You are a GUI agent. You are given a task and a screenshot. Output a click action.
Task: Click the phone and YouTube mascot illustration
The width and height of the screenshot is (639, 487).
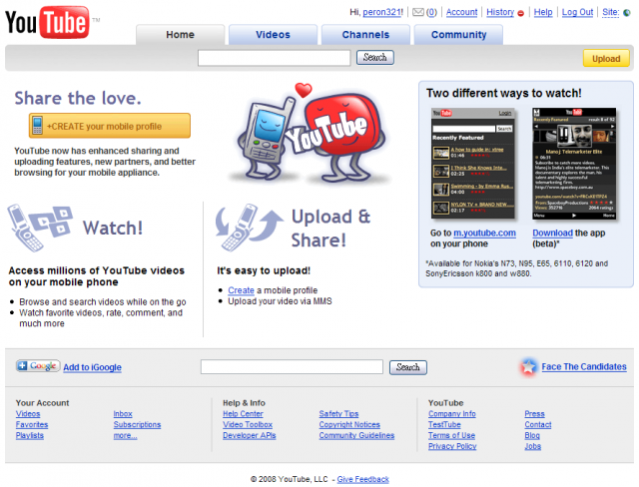pos(311,133)
